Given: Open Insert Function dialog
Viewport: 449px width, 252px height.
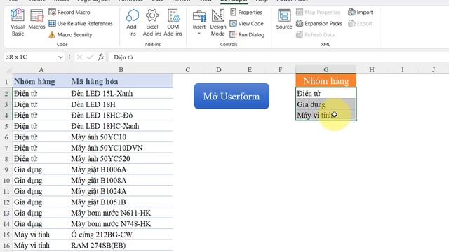Looking at the screenshot, I should tap(101, 57).
